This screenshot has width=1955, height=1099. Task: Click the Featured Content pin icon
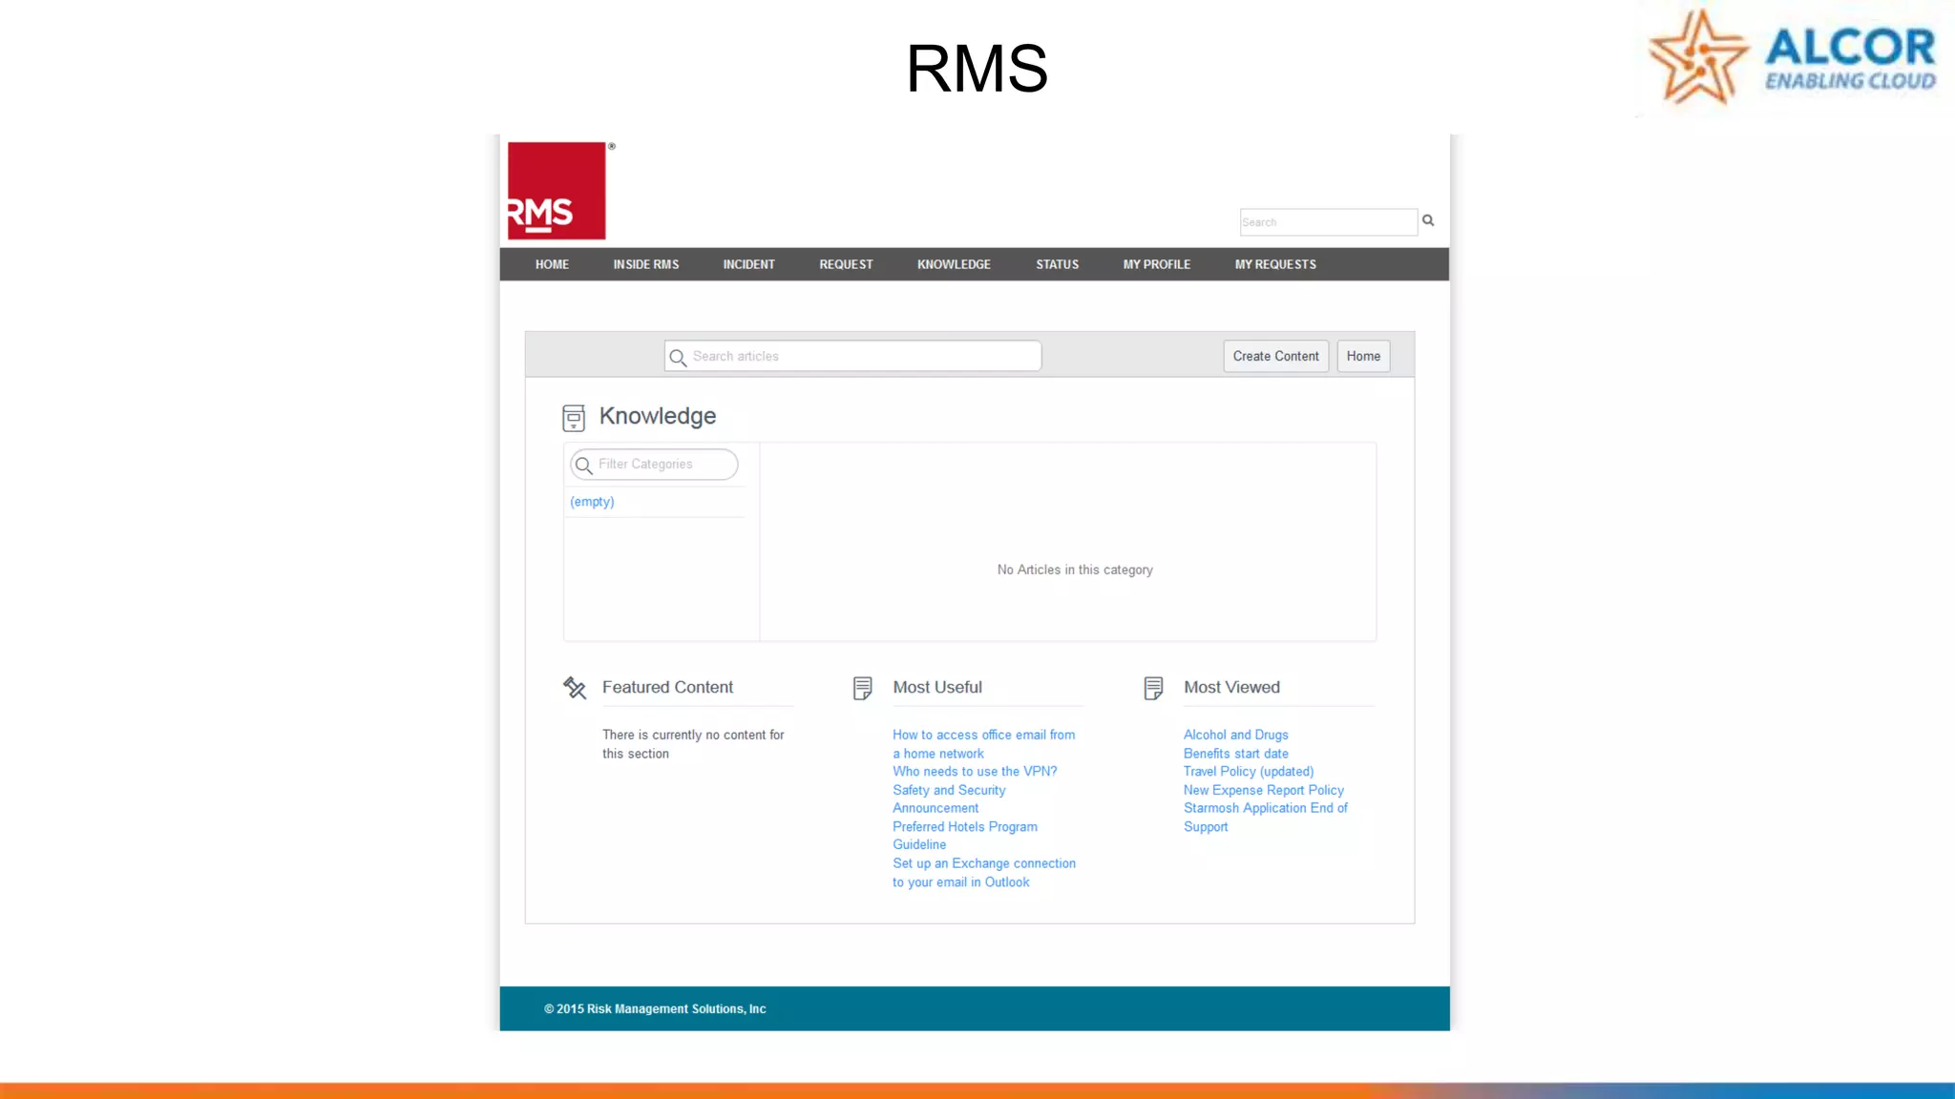click(x=575, y=688)
